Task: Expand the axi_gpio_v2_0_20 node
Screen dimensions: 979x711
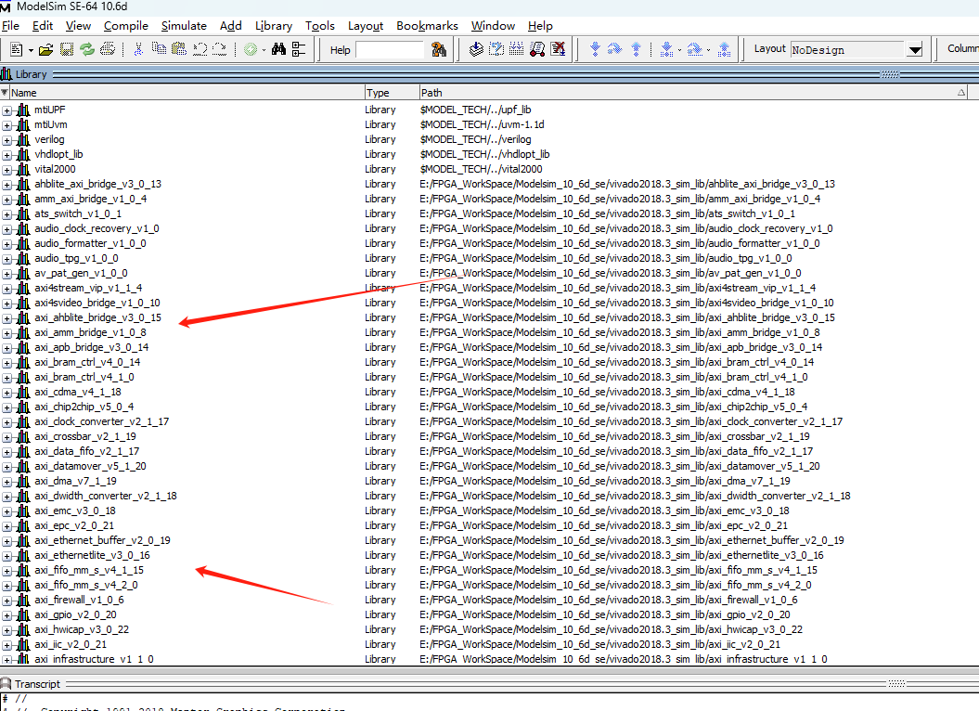Action: 6,615
